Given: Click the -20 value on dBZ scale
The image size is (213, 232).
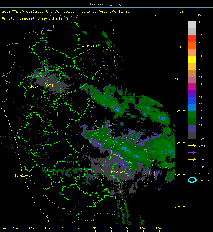Looking at the screenshot, I should click(201, 139).
